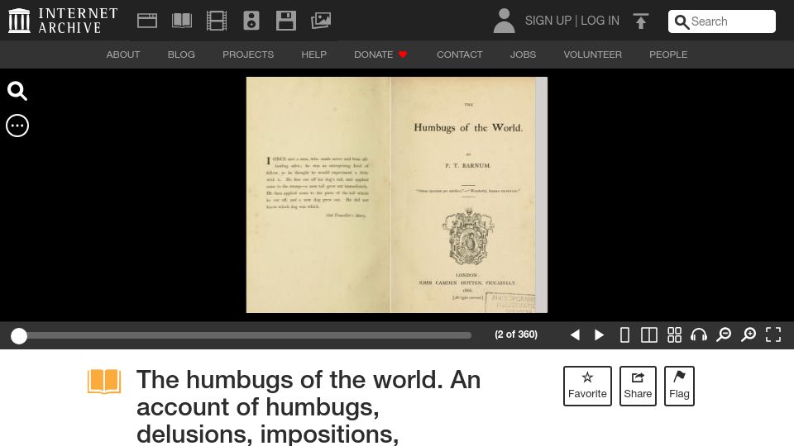This screenshot has width=794, height=446.
Task: Zoom out of the book page
Action: pyautogui.click(x=724, y=334)
